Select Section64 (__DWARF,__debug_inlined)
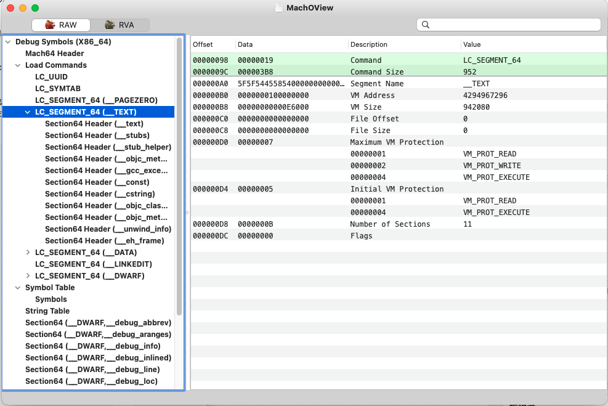 click(x=98, y=358)
